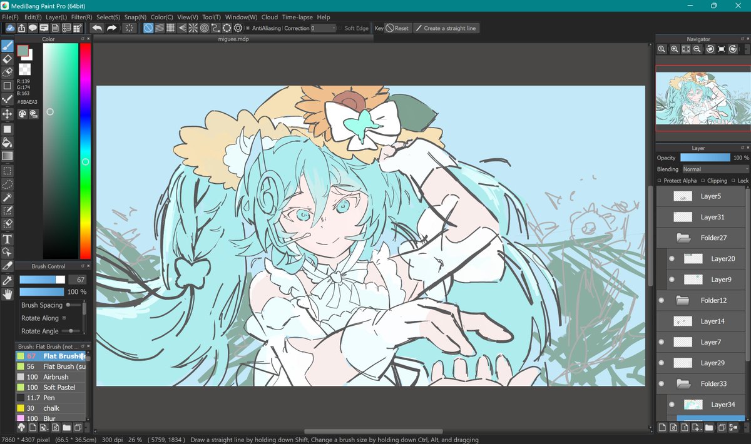
Task: Open the Time-lapse menu
Action: [x=297, y=17]
